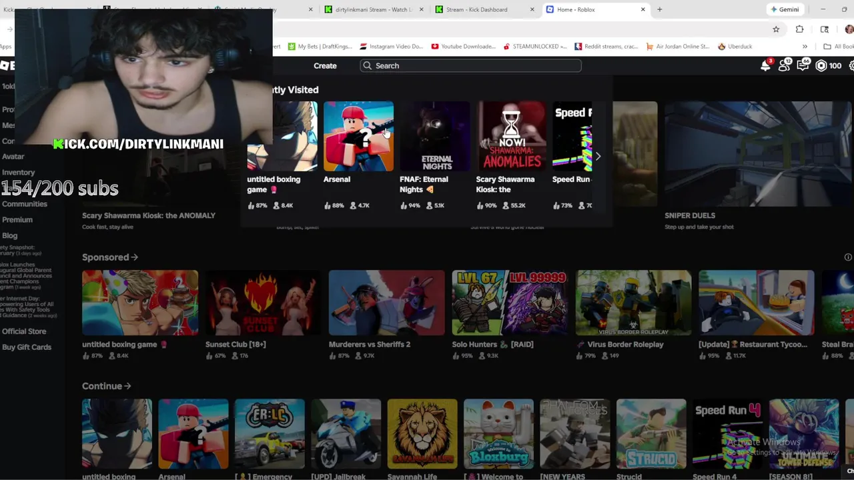Open Arsenal in recently visited
Screen dimensions: 854x480
(358, 136)
